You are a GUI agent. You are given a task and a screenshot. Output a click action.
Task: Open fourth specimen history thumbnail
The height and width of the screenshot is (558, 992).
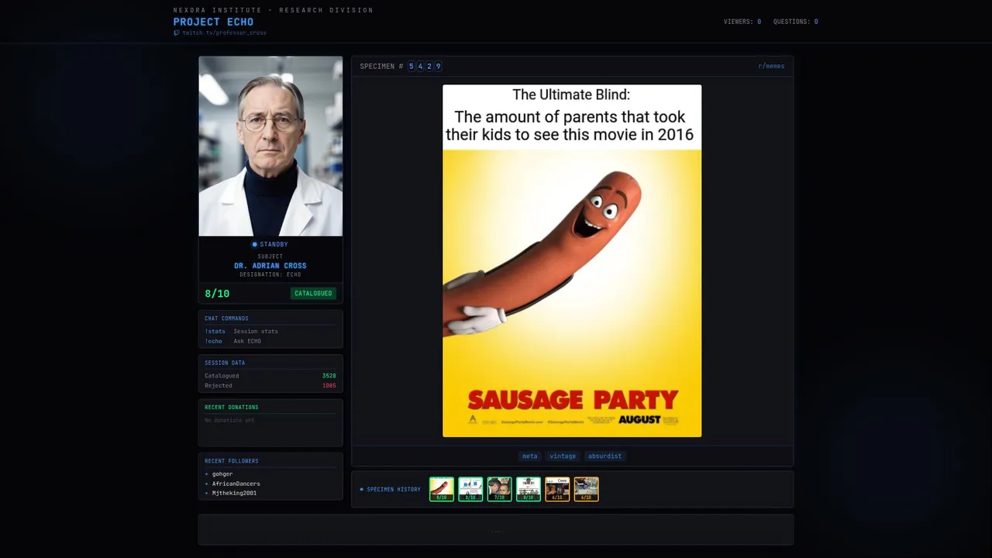pos(529,489)
